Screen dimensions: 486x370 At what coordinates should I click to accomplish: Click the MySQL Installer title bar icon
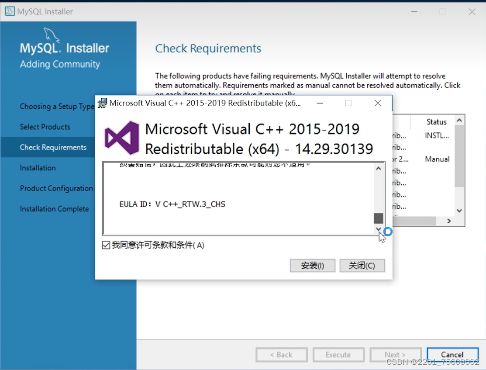(x=10, y=11)
